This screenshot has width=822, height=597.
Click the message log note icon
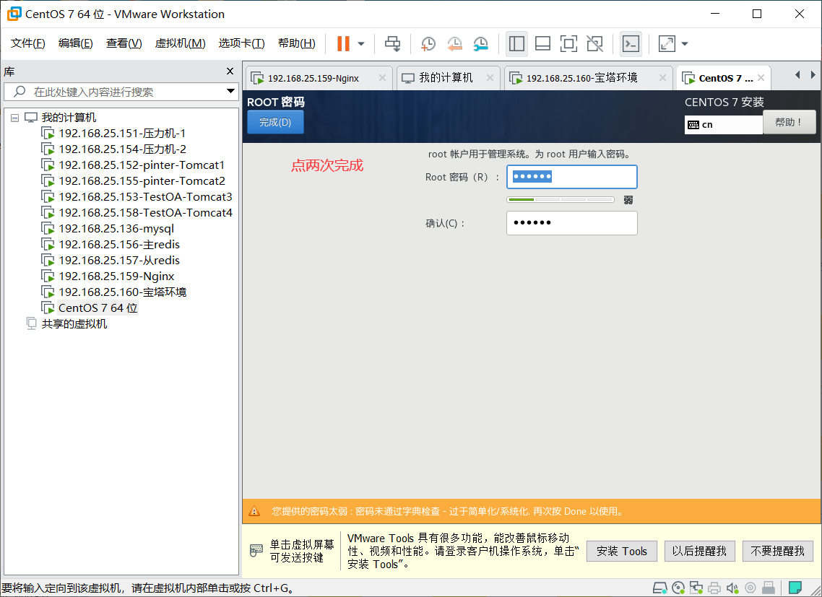point(795,588)
